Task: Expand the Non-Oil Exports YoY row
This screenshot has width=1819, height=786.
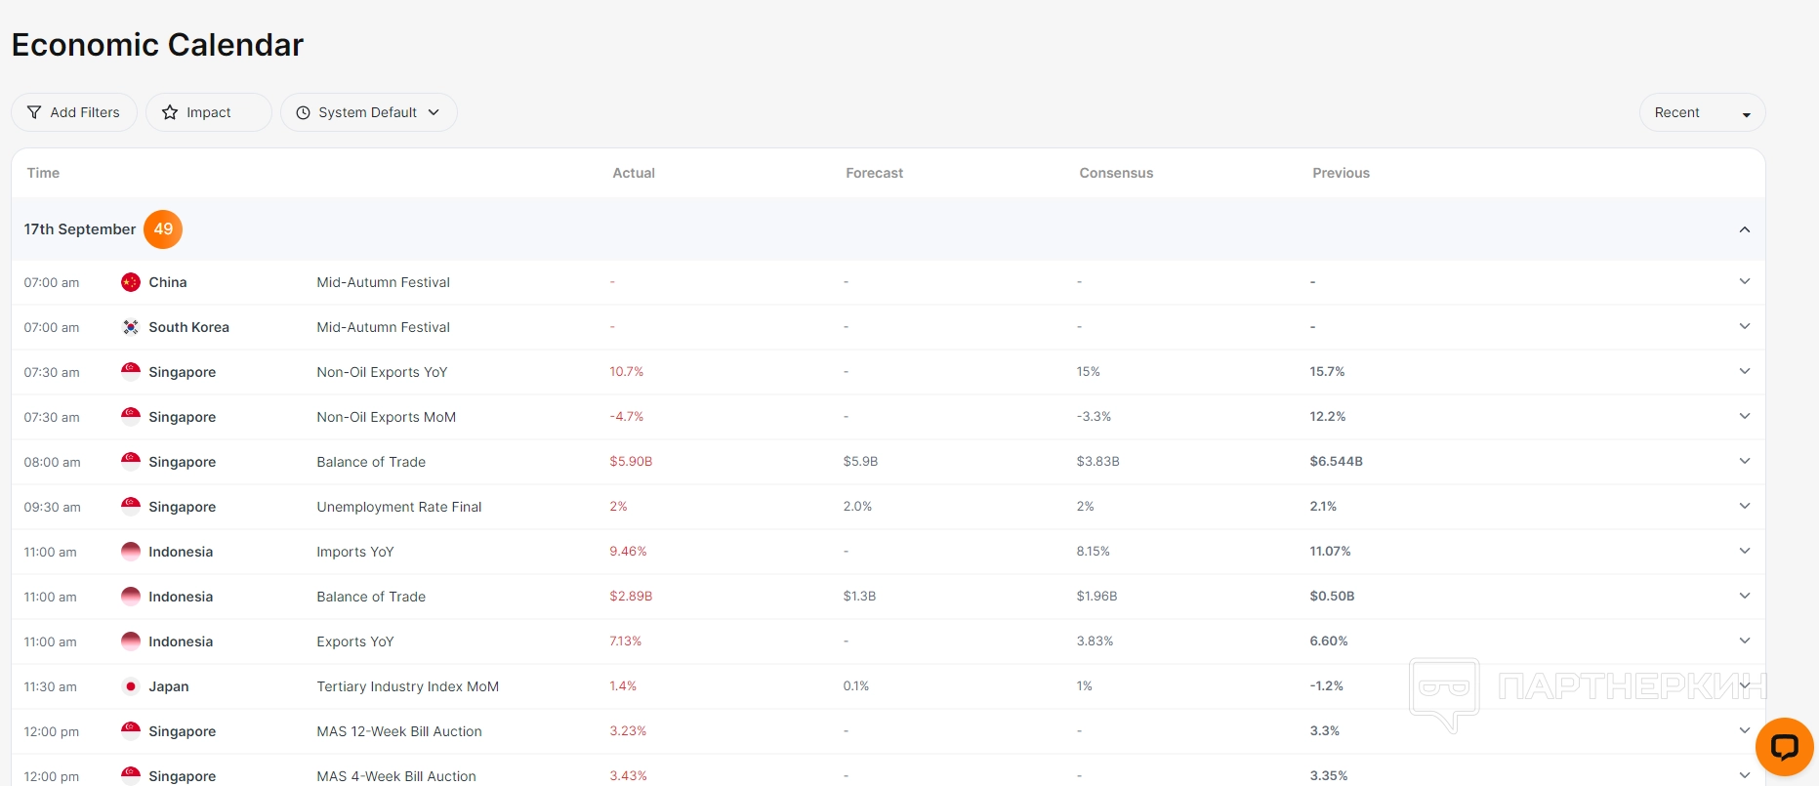Action: click(x=1745, y=371)
